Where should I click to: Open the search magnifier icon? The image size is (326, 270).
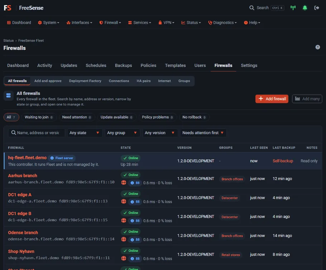[x=251, y=8]
